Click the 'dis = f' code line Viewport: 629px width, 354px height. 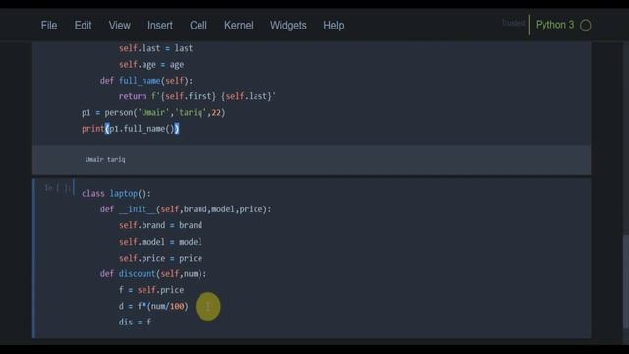135,322
